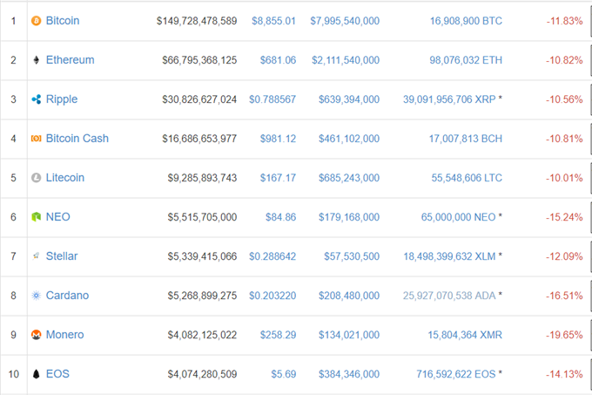The width and height of the screenshot is (592, 395).
Task: Click supply 17,007,813 BCH
Action: tap(466, 140)
